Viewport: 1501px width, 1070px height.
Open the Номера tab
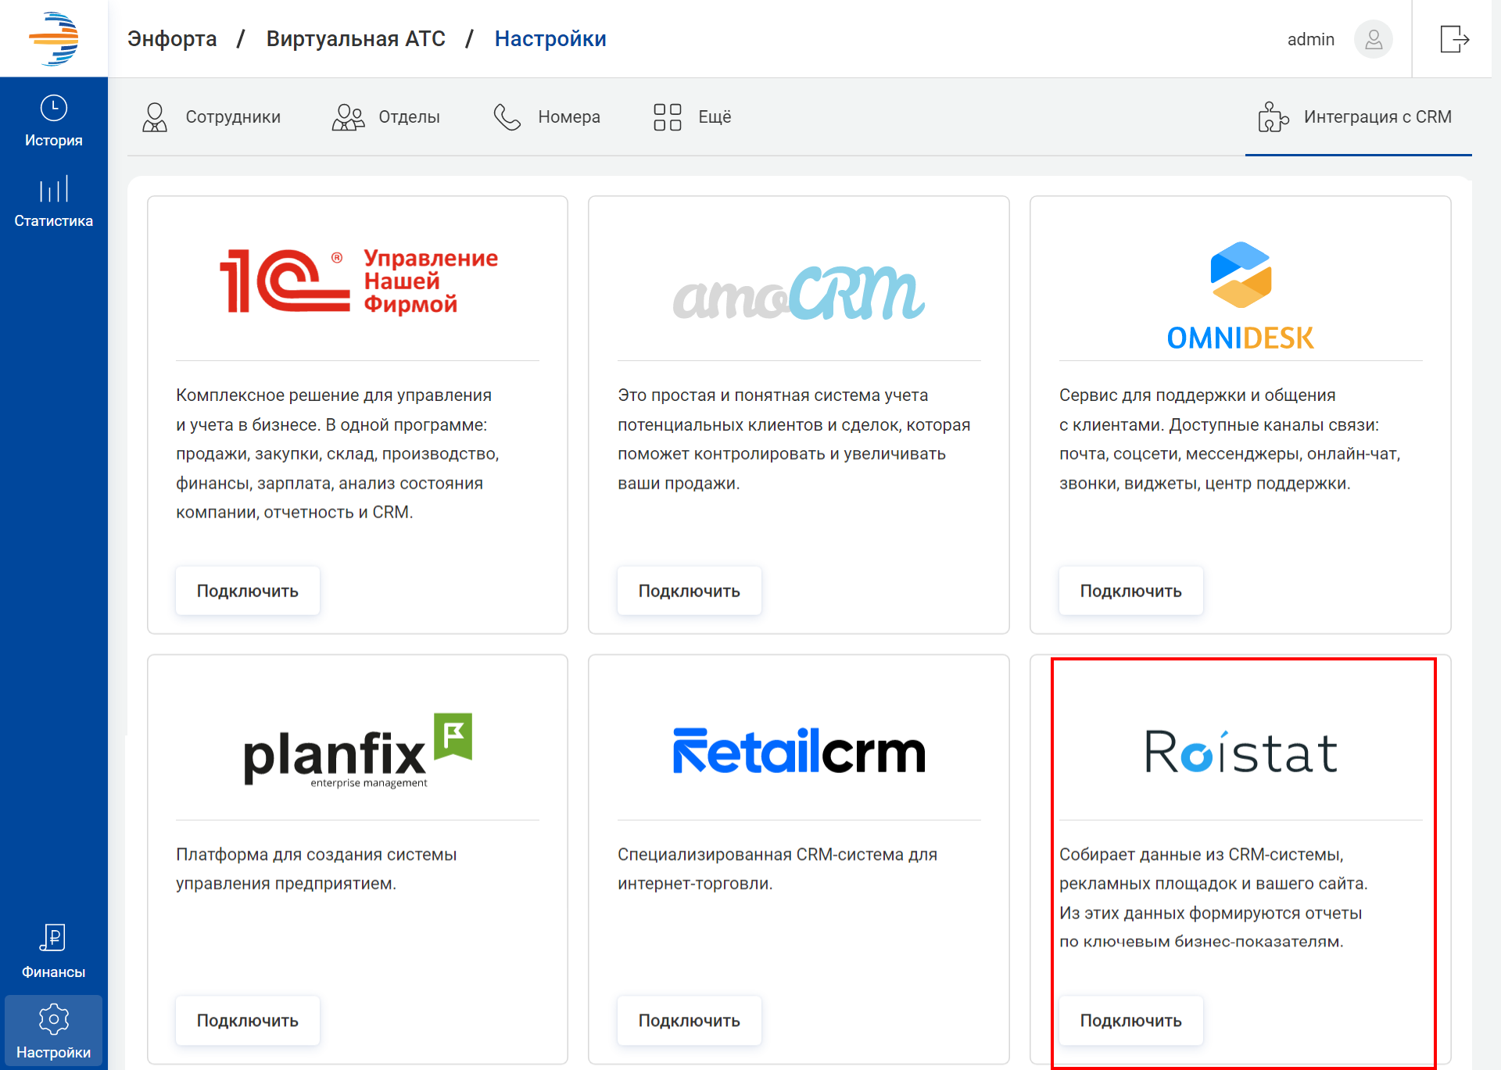tap(547, 117)
